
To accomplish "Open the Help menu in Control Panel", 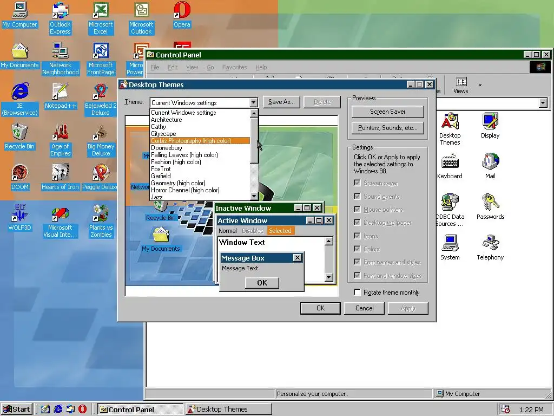I will tap(261, 67).
